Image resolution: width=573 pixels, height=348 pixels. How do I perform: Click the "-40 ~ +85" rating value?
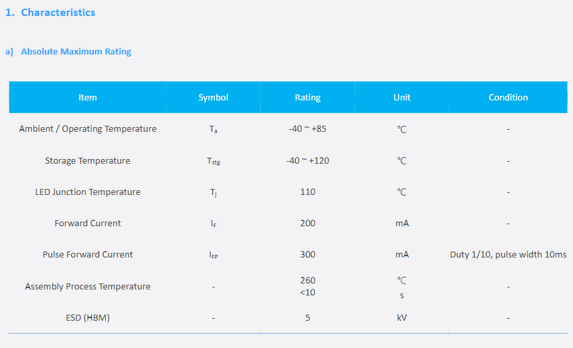point(307,129)
